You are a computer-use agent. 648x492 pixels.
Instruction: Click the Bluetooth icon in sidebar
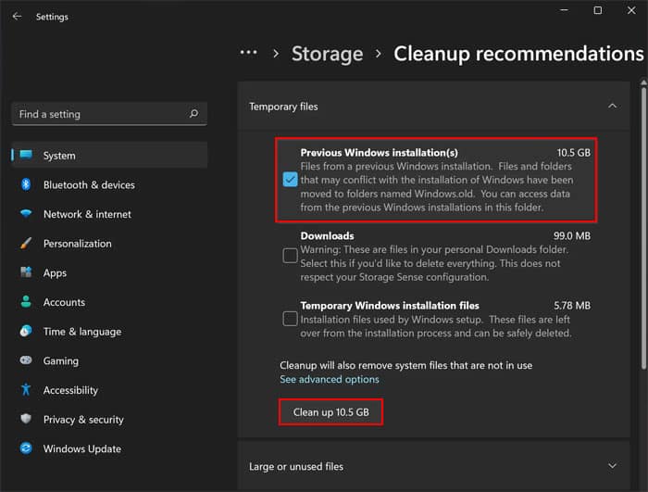tap(26, 184)
